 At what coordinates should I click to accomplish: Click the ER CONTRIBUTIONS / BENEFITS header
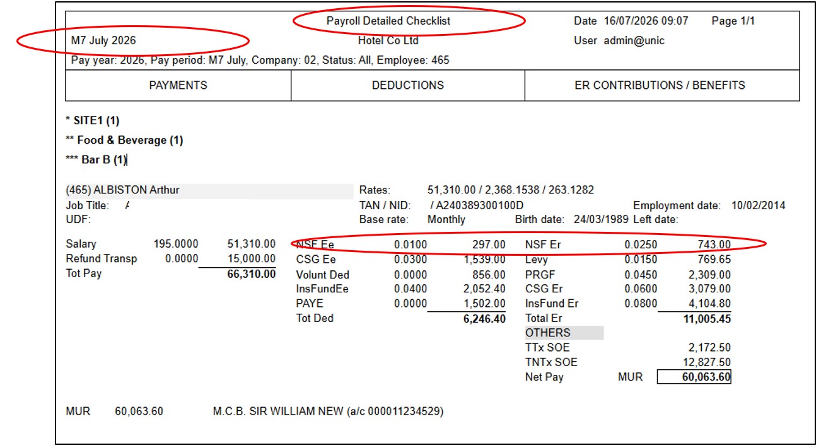[660, 85]
